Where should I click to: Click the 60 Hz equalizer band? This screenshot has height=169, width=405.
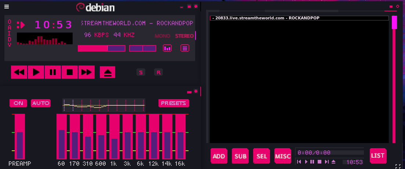62,136
